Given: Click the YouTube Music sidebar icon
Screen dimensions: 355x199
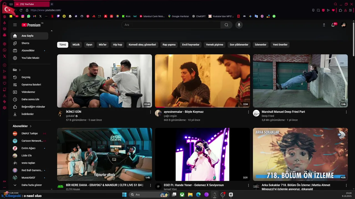Looking at the screenshot, I should click(15, 58).
